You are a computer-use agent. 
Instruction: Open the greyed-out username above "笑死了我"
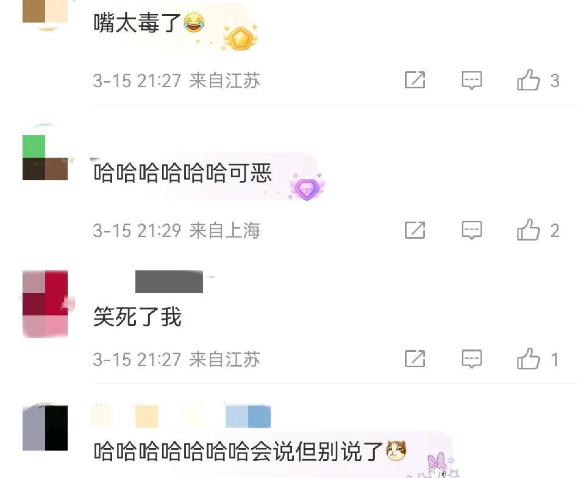coord(169,282)
